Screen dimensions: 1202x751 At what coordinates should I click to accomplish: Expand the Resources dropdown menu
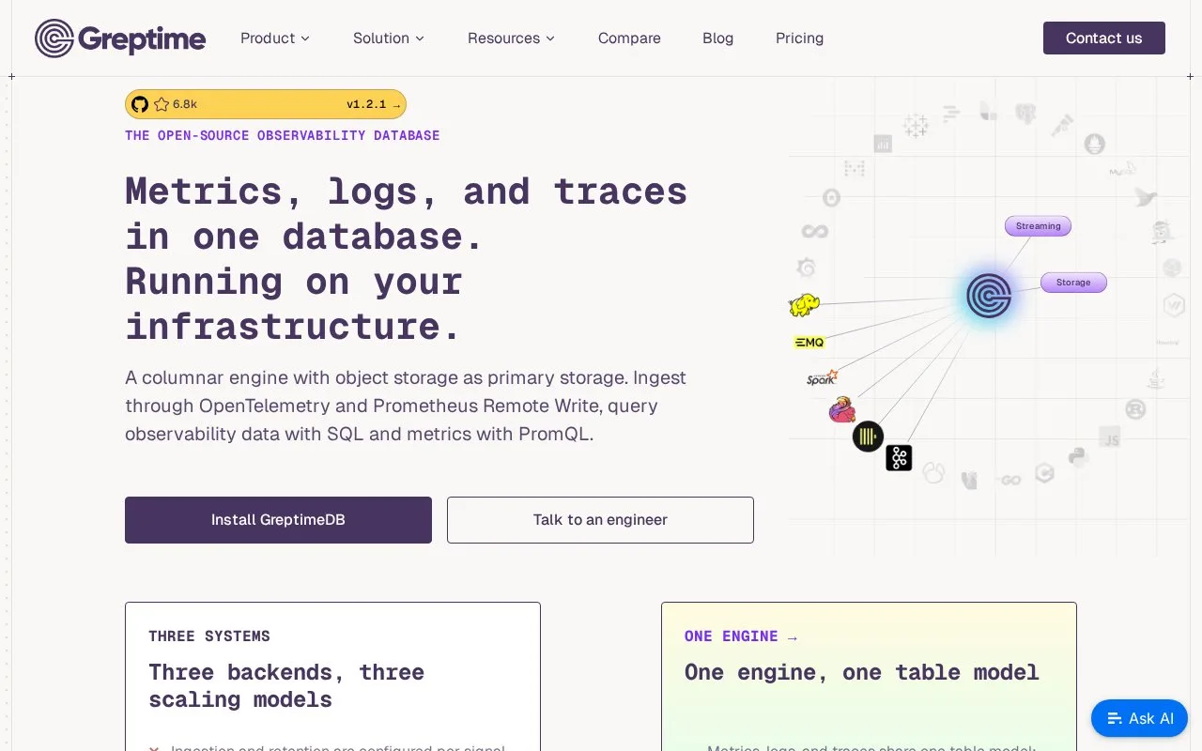(512, 38)
